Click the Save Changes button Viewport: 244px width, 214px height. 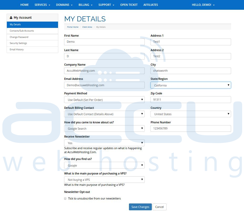pos(140,207)
